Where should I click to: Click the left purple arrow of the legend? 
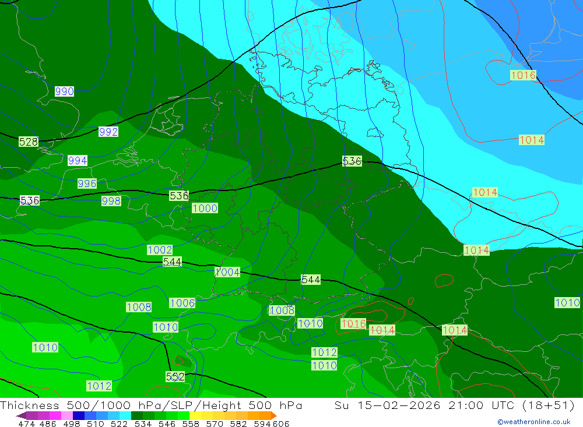coord(21,415)
